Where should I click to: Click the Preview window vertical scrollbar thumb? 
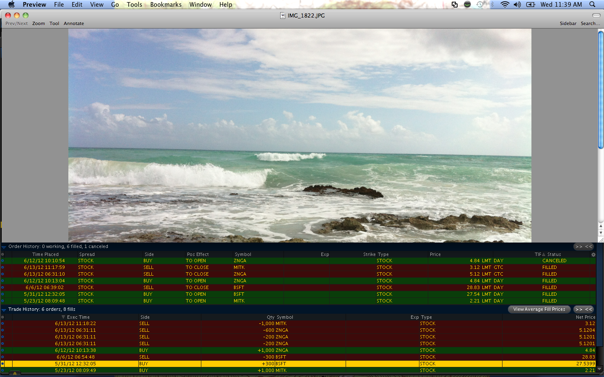coord(601,90)
